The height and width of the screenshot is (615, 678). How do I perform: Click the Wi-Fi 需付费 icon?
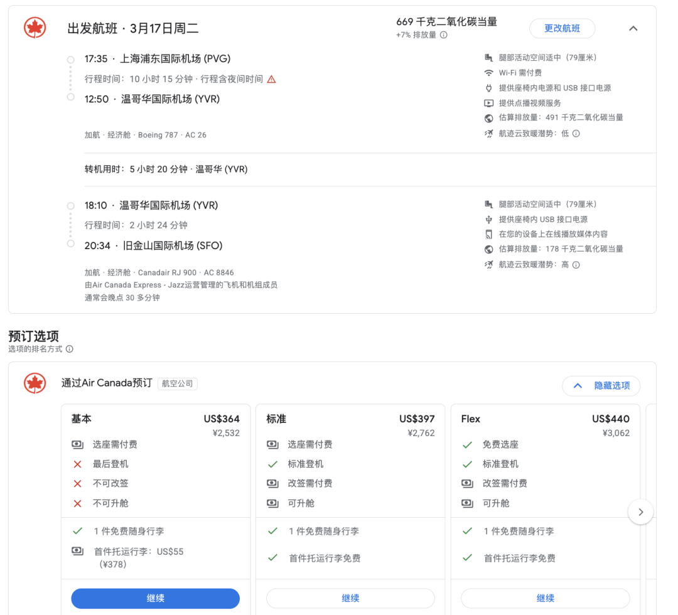coord(488,73)
